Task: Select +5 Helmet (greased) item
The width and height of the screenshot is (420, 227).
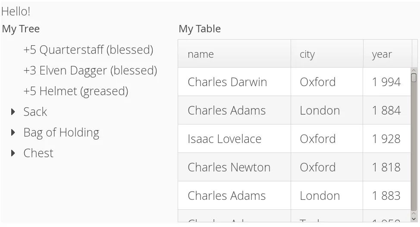Action: (75, 91)
